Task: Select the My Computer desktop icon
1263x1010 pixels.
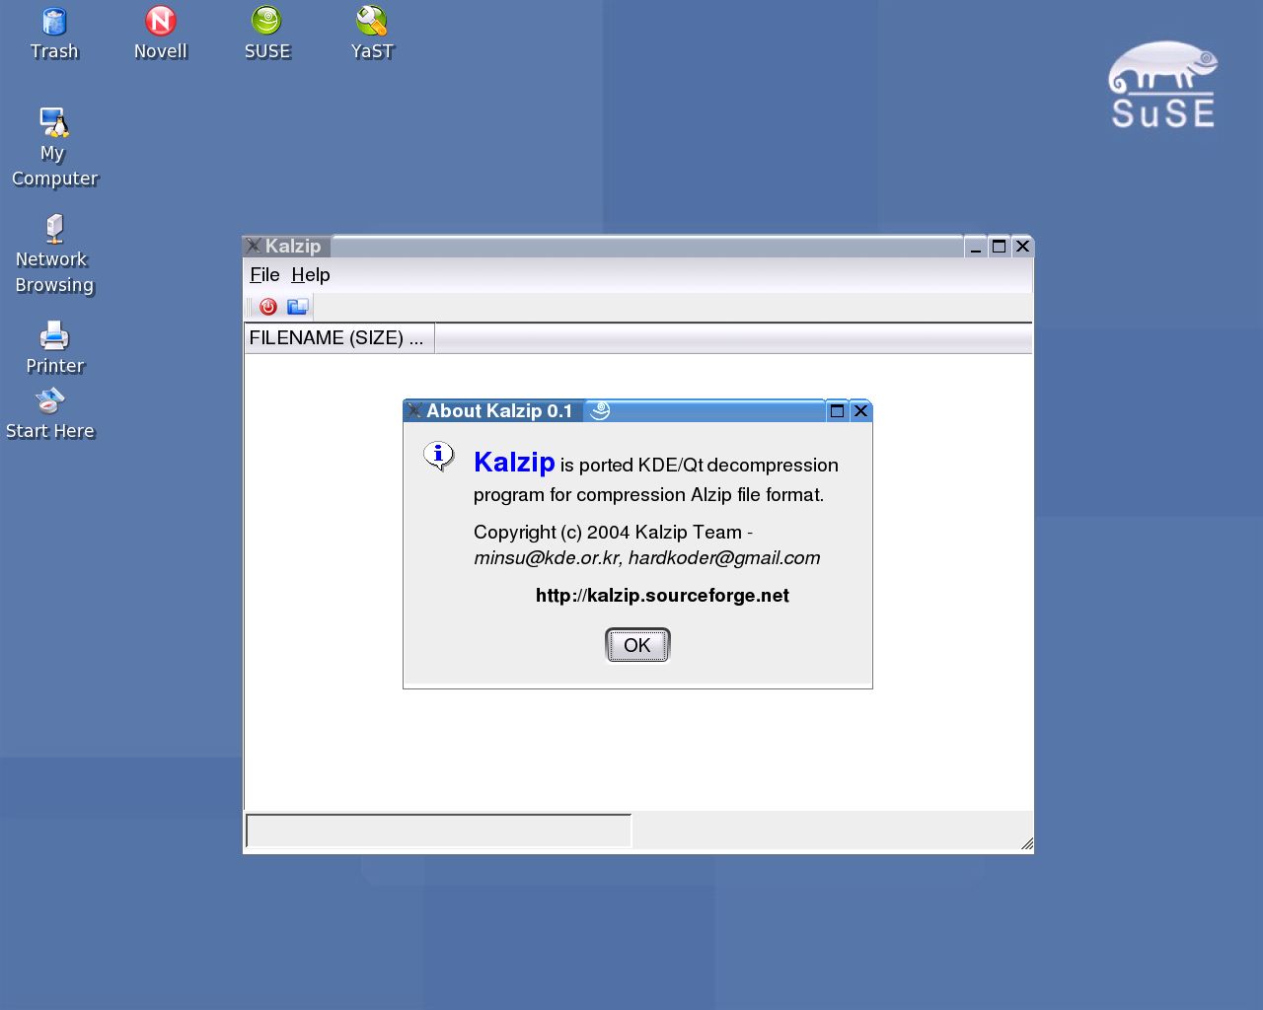Action: pyautogui.click(x=54, y=123)
